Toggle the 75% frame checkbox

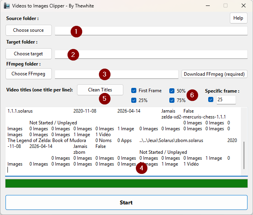click(x=172, y=100)
